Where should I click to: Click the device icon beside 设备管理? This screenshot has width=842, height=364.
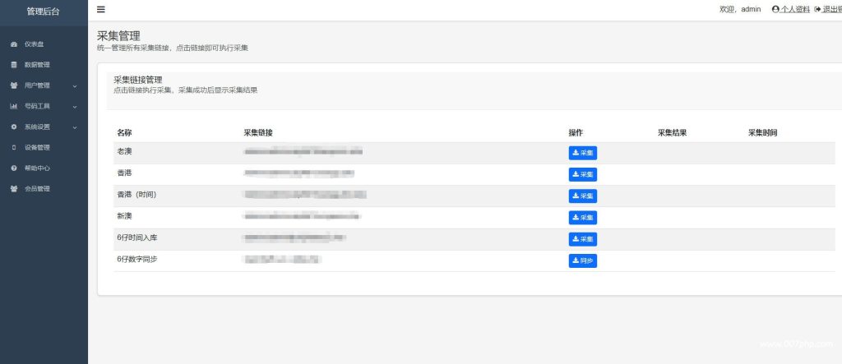coord(14,148)
